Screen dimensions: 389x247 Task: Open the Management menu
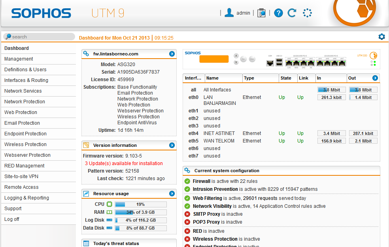tap(38, 59)
